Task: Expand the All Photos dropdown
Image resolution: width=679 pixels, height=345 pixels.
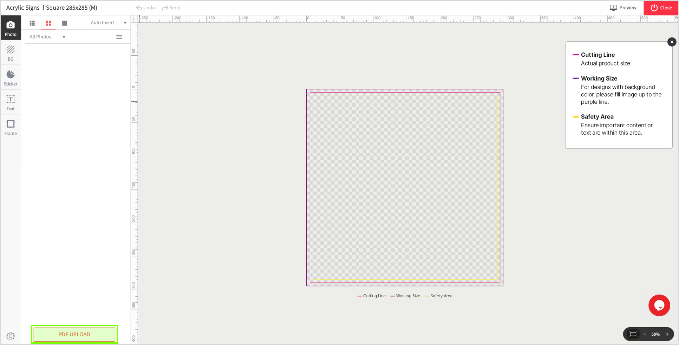Action: pyautogui.click(x=47, y=37)
